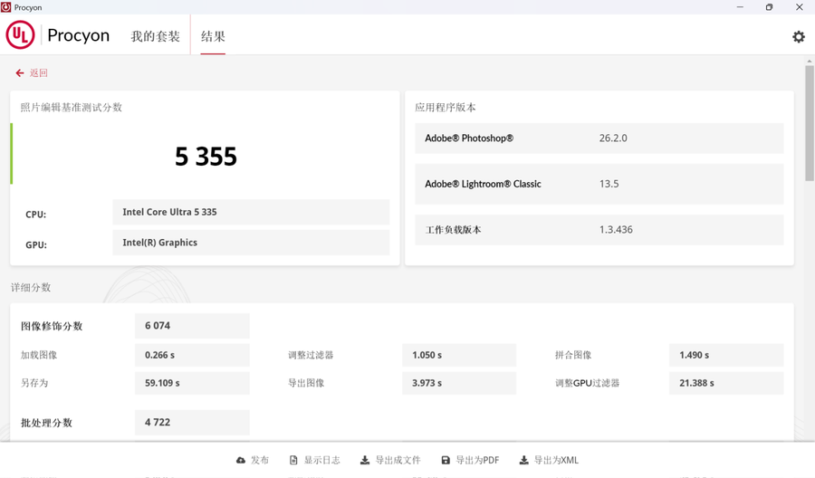Click the red back arrow icon

pos(20,73)
